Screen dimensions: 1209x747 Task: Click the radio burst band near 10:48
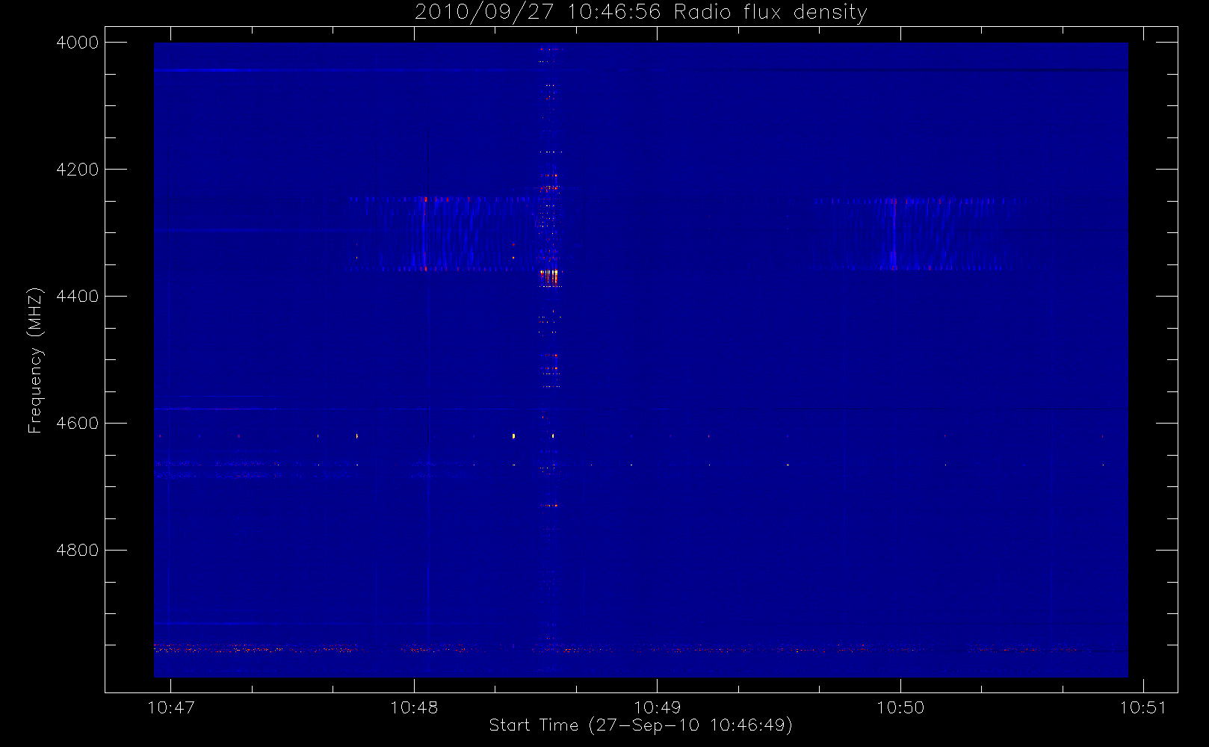pyautogui.click(x=441, y=234)
